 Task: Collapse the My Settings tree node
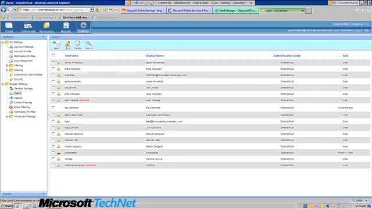2,42
